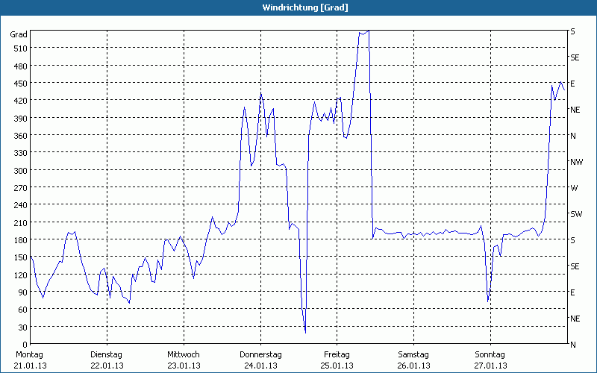Click the 'Grad' y-axis unit label
This screenshot has width=597, height=373.
point(19,34)
